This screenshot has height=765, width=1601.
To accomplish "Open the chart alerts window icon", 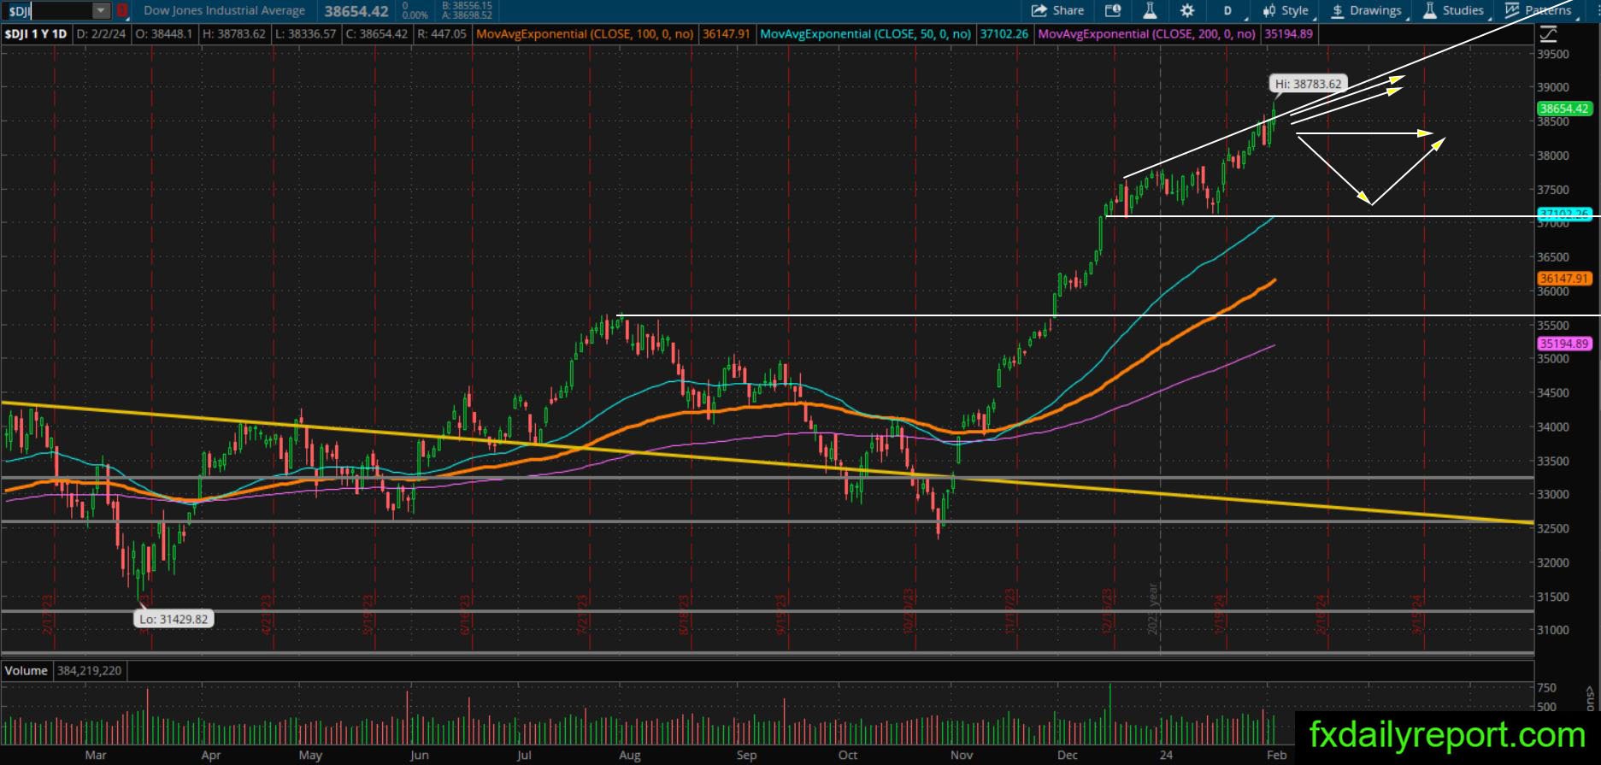I will click(x=1112, y=11).
